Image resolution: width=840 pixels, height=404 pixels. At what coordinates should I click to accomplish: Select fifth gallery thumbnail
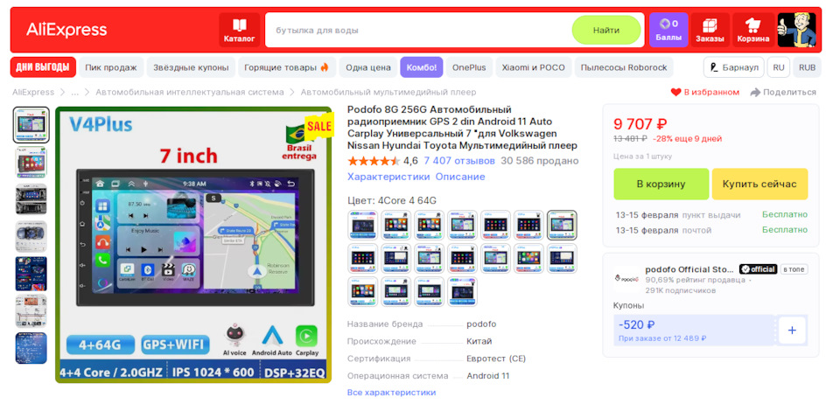tap(31, 274)
